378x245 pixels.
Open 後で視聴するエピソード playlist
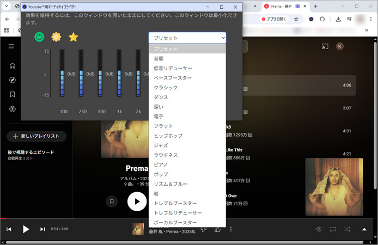click(31, 155)
